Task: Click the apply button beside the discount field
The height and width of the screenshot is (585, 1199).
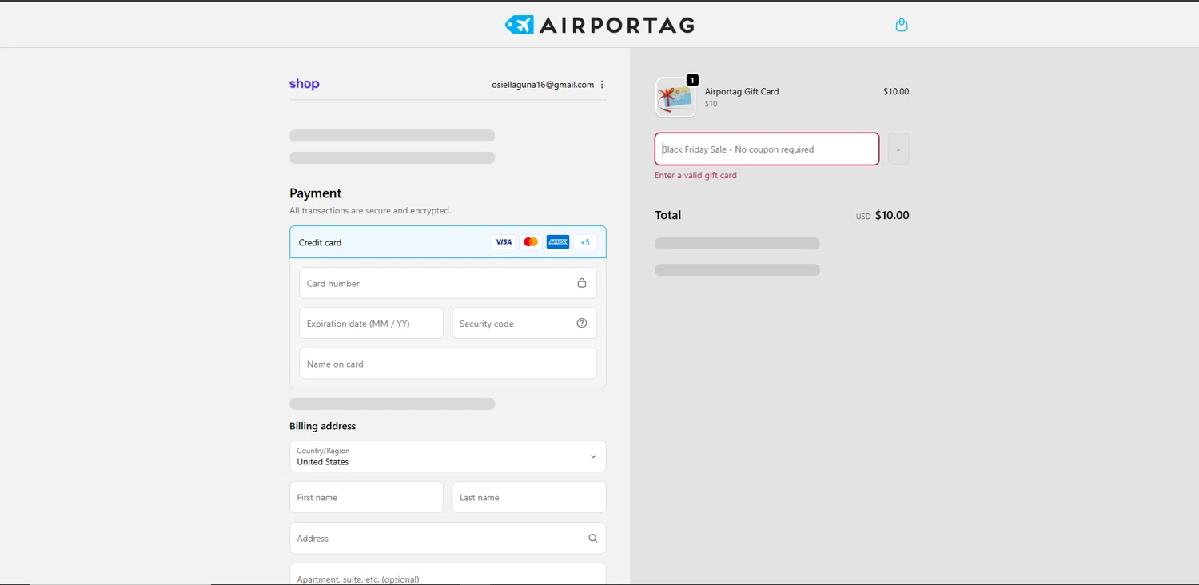Action: tap(898, 149)
